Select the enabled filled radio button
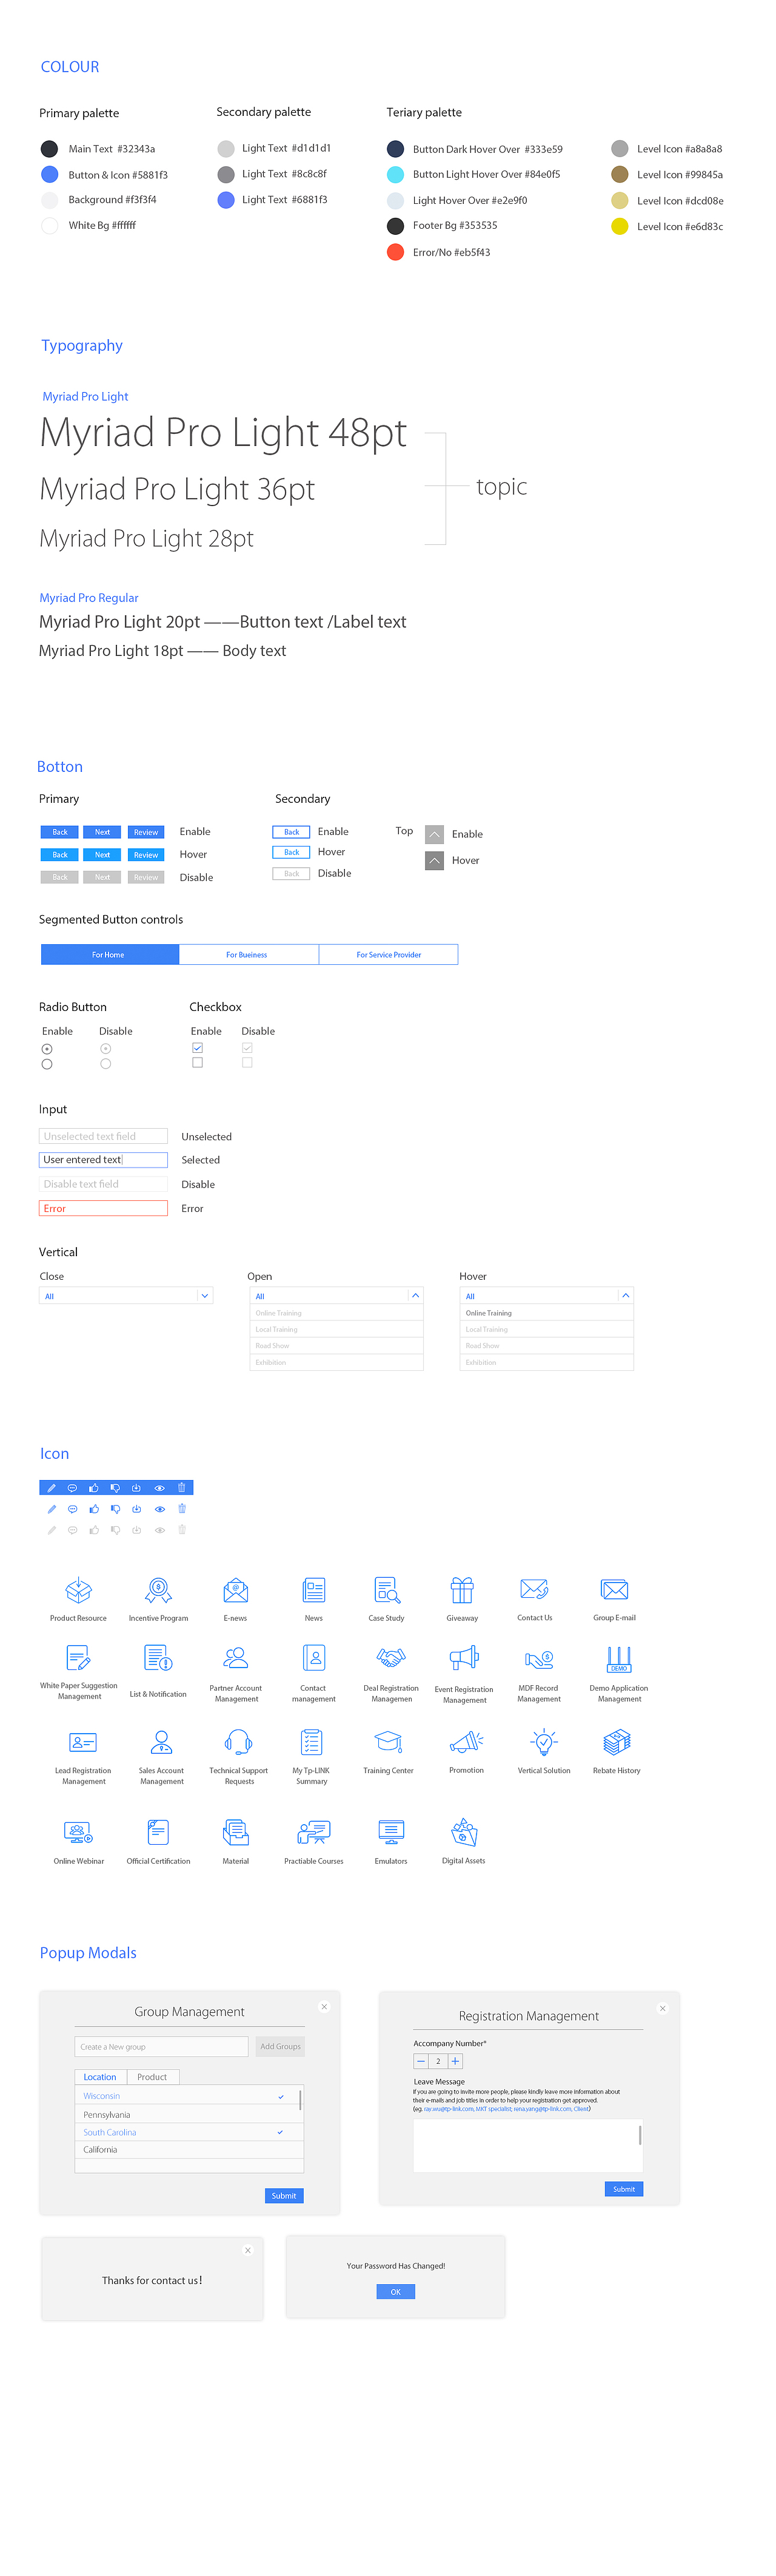Viewport: 776px width, 2576px height. click(x=47, y=1049)
